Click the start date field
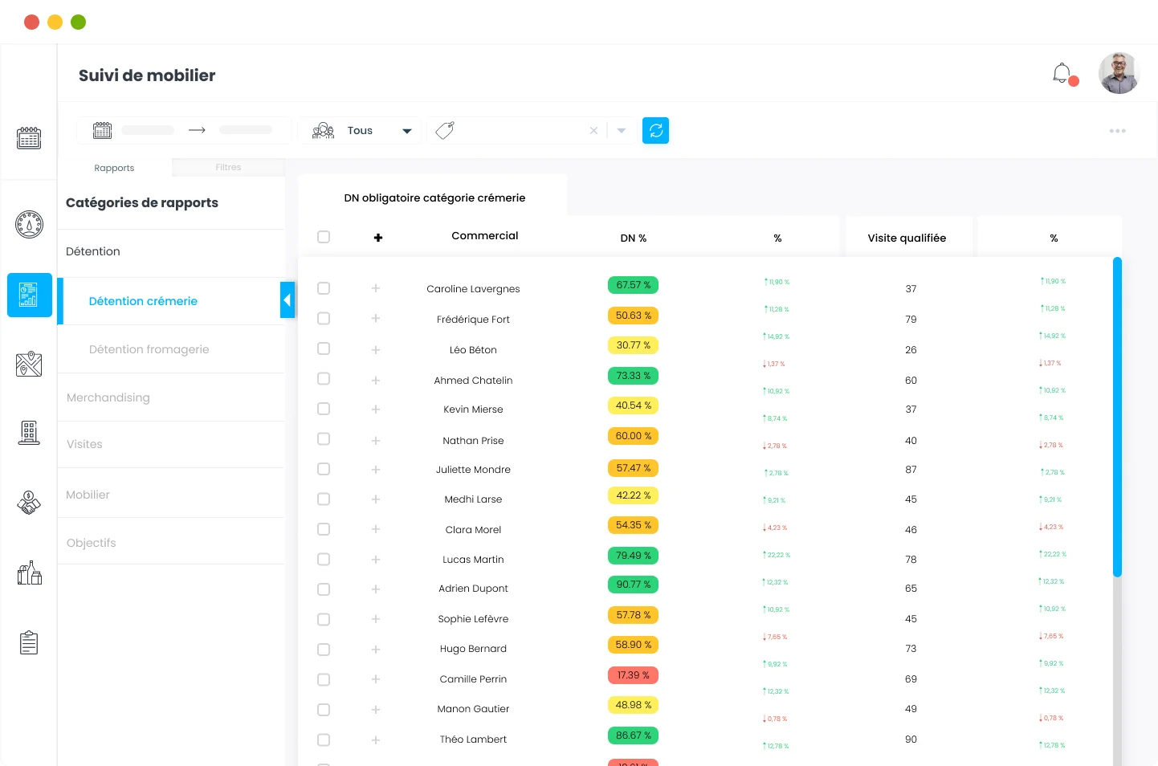 [148, 130]
